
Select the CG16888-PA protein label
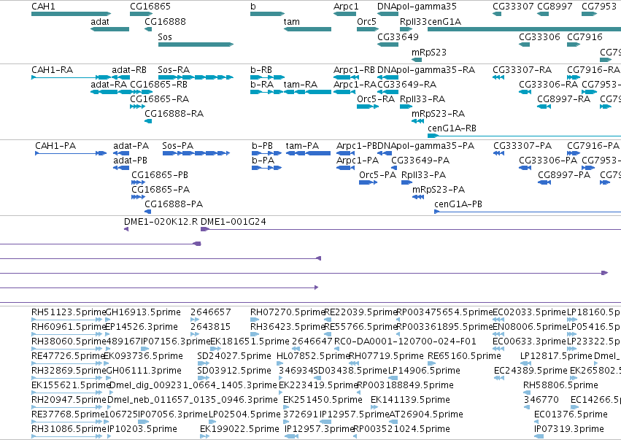click(x=174, y=204)
